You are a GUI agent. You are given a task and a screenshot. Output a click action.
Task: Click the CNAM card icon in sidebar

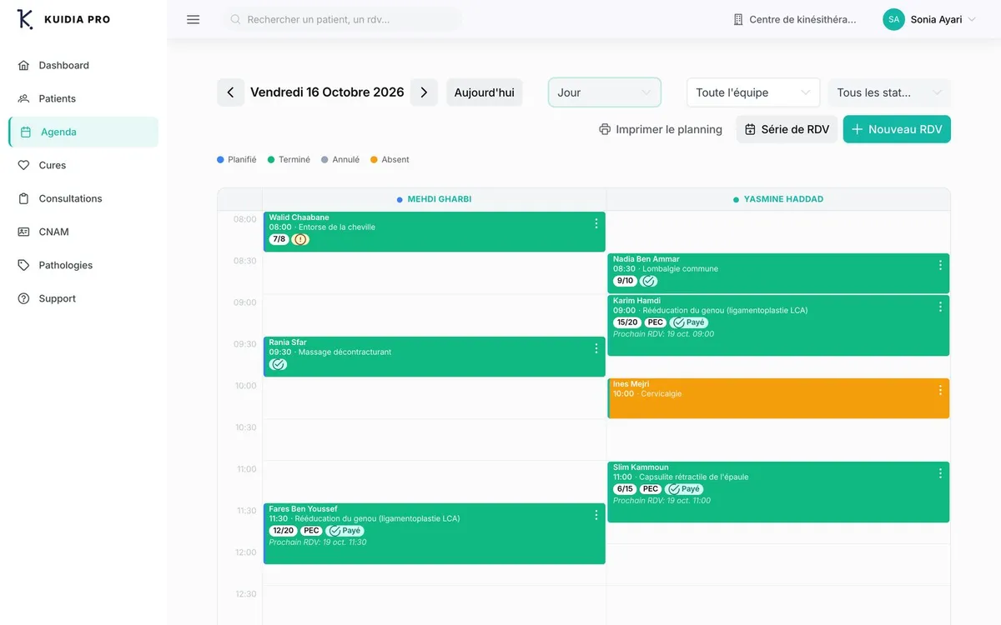(x=23, y=232)
